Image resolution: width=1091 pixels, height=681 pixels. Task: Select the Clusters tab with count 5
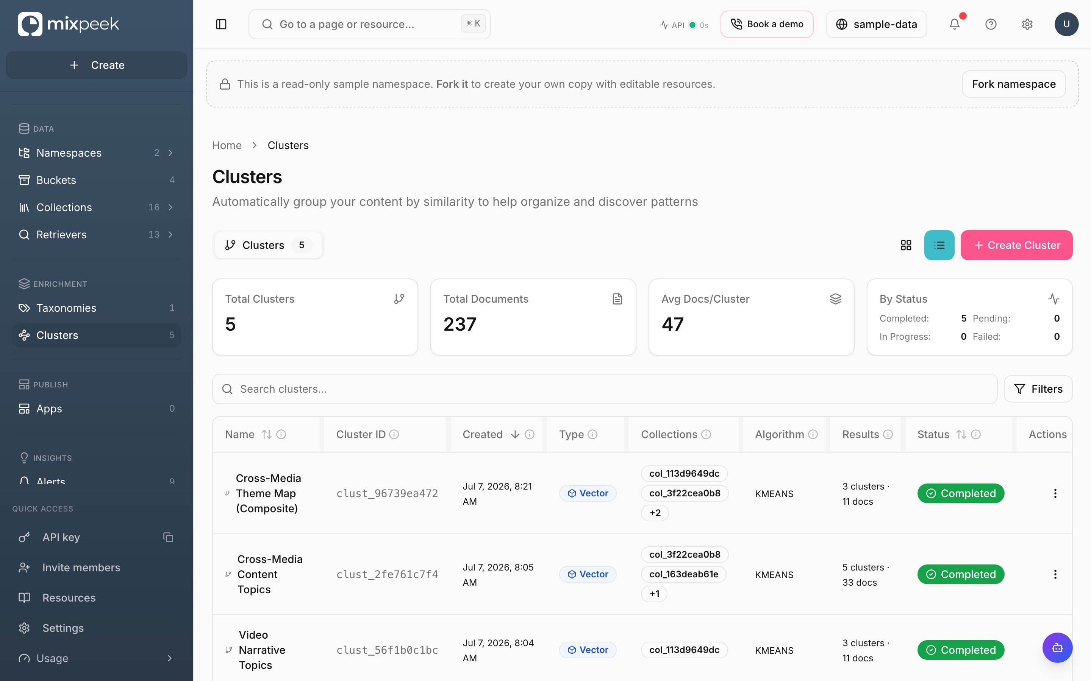[268, 245]
